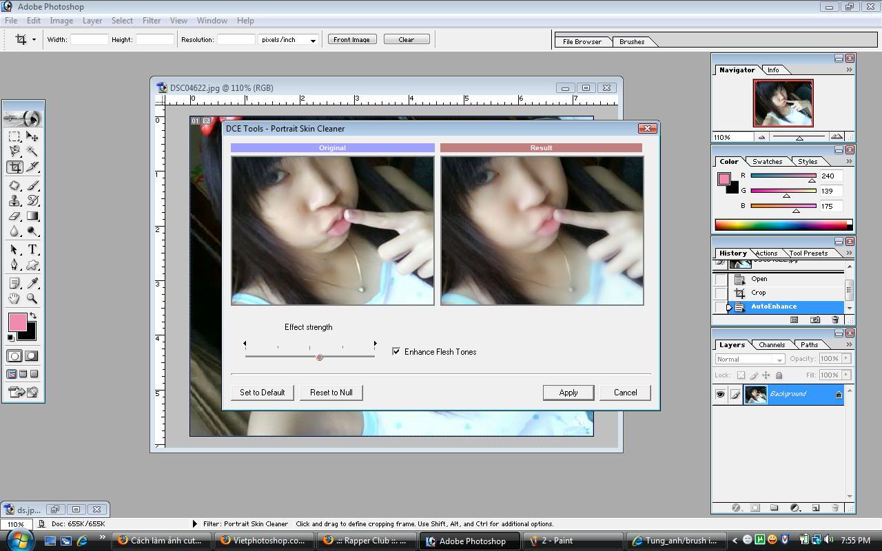
Task: Select the Notes tool
Action: [x=14, y=283]
